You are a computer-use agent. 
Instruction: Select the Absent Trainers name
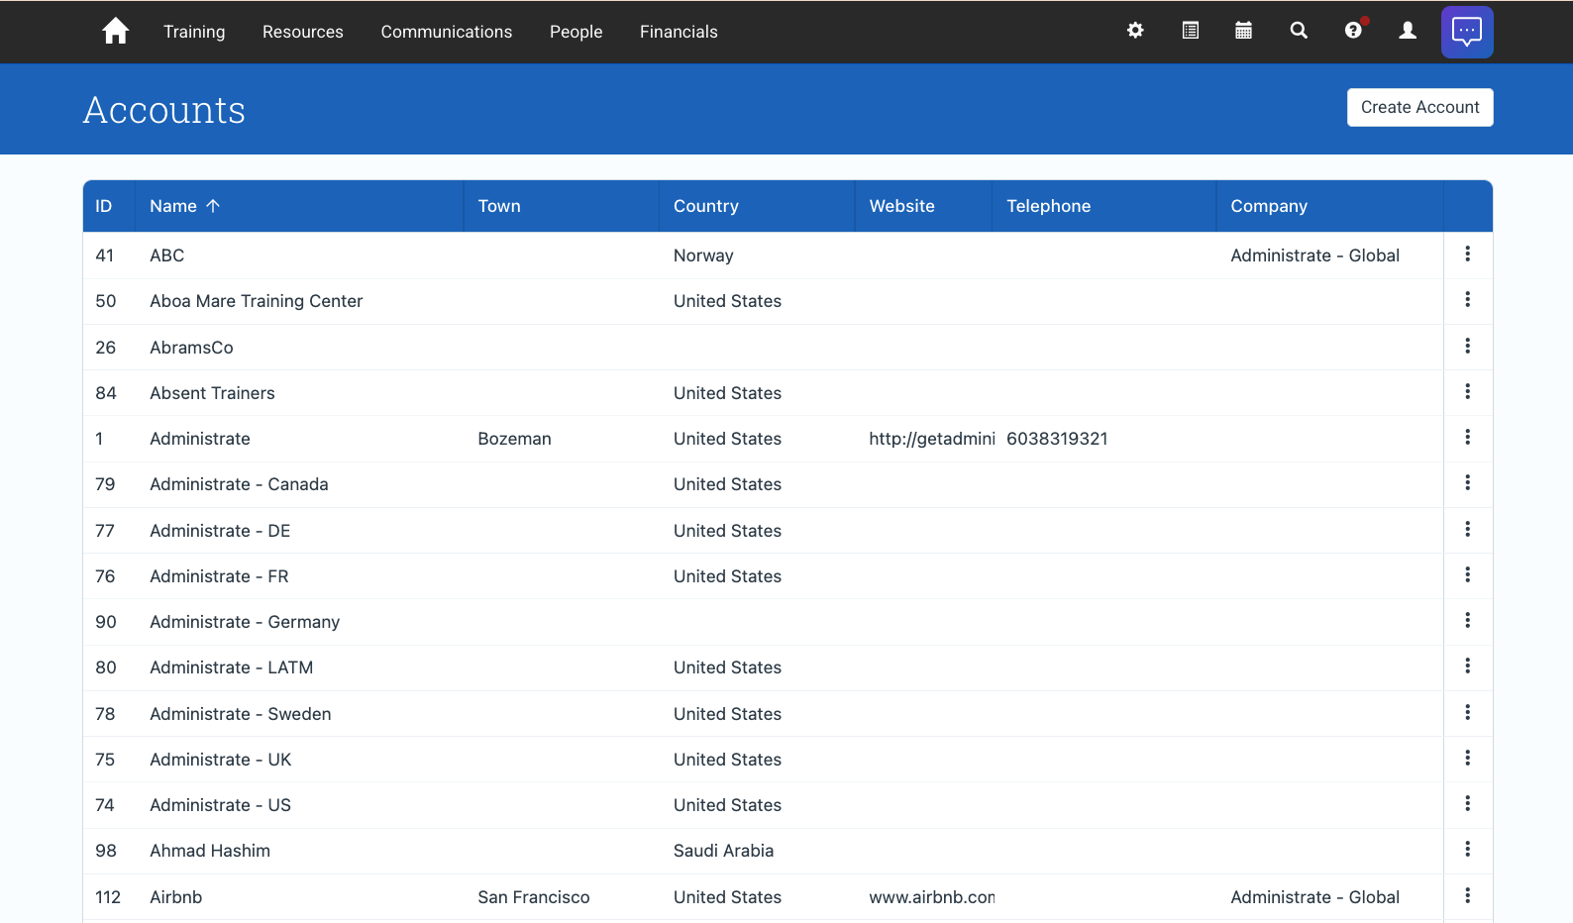point(213,393)
